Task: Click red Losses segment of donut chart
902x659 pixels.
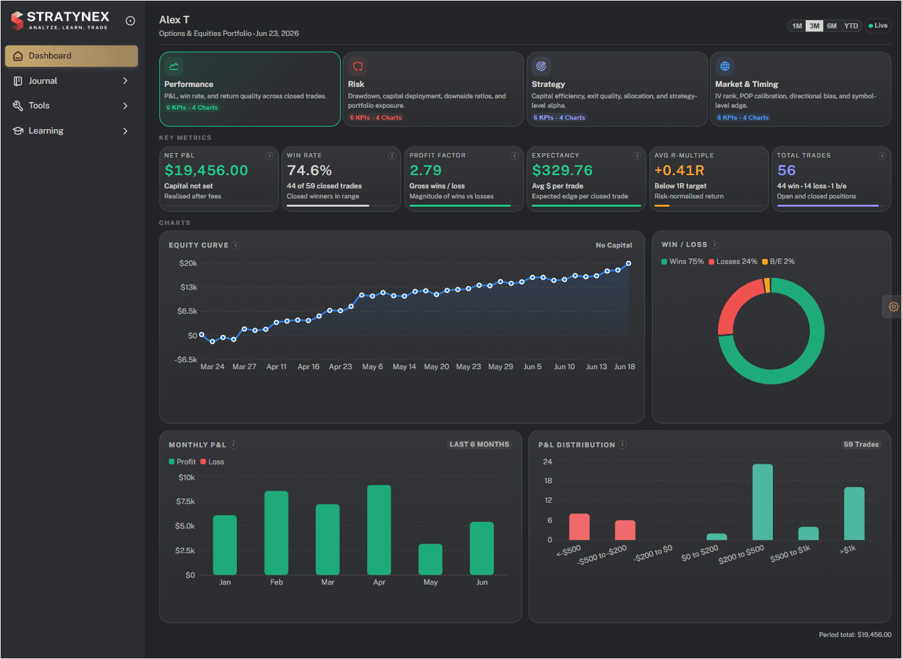Action: (x=734, y=305)
